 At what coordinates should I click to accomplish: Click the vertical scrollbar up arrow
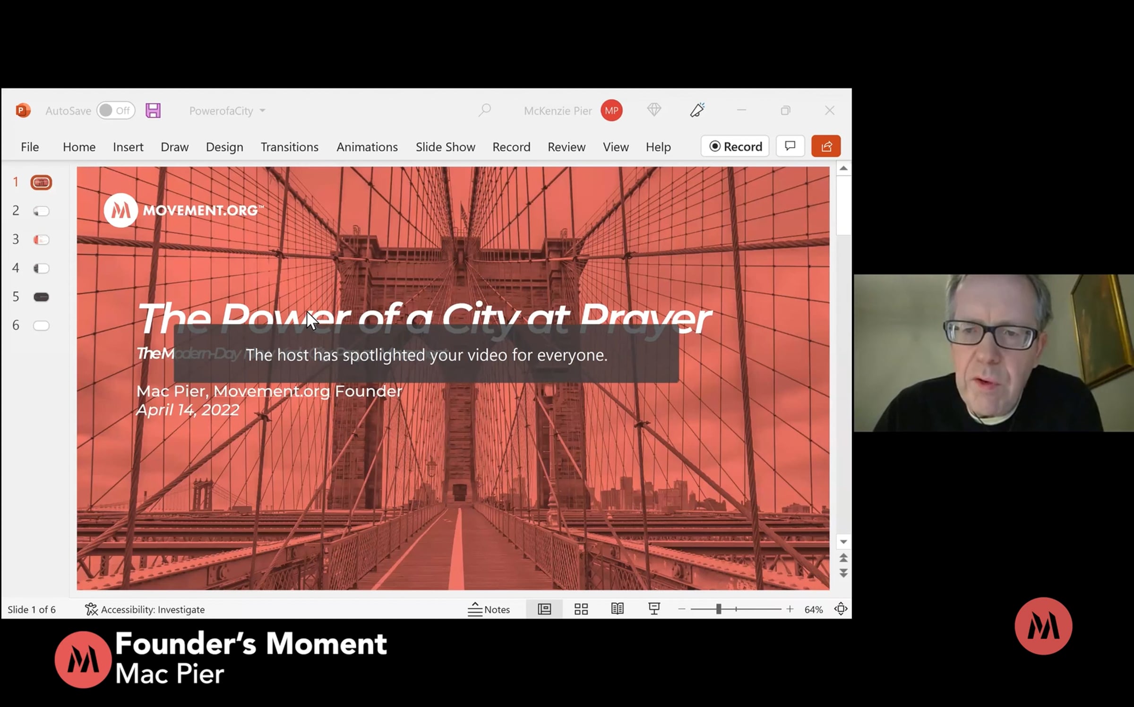pyautogui.click(x=843, y=169)
